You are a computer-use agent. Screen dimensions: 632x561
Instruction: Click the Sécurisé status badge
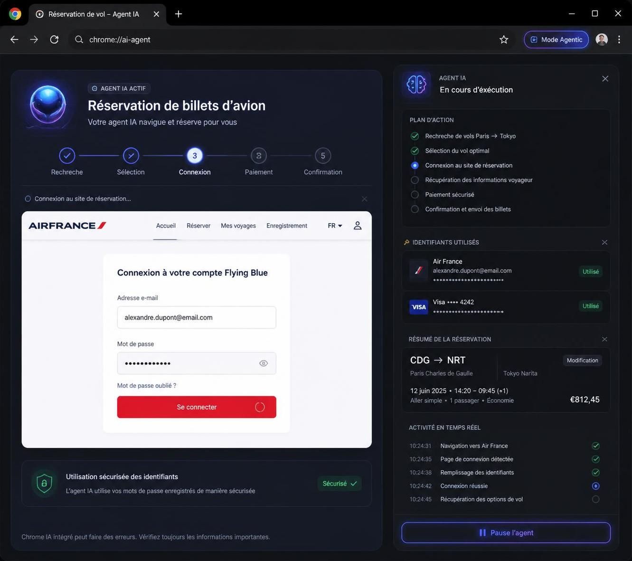[x=340, y=484]
